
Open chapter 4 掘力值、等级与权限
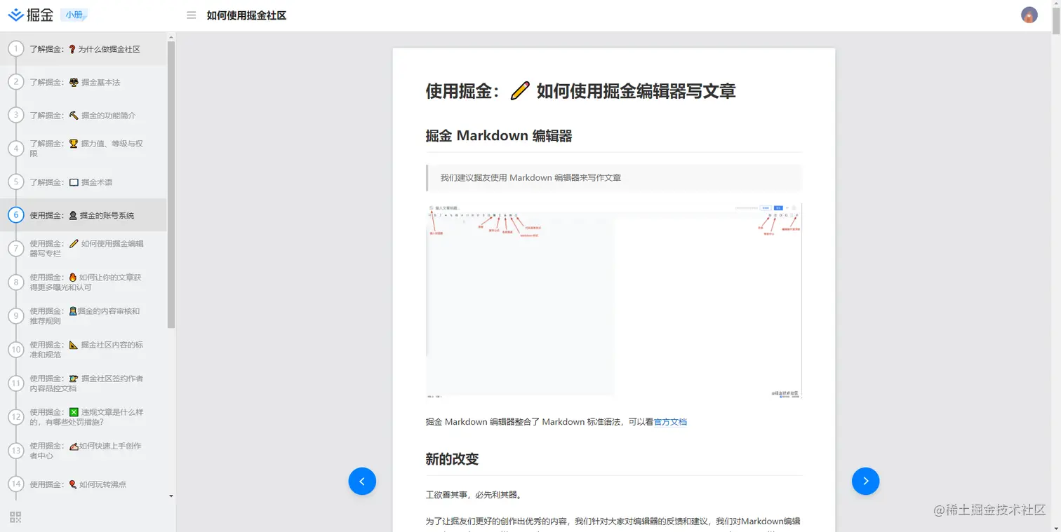(x=84, y=149)
